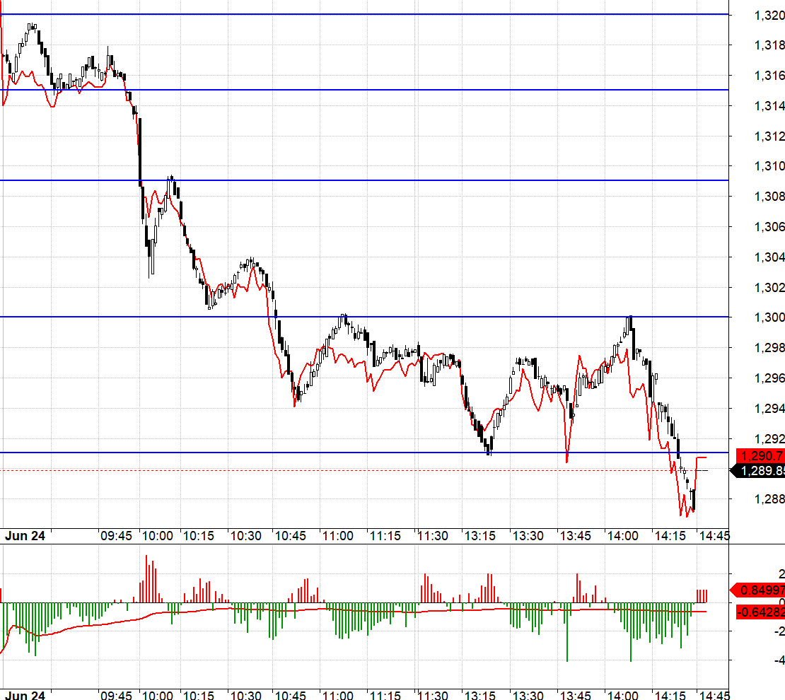The height and width of the screenshot is (700, 785).
Task: Click the Jun 24 label on bottom indicator axis
Action: click(25, 695)
